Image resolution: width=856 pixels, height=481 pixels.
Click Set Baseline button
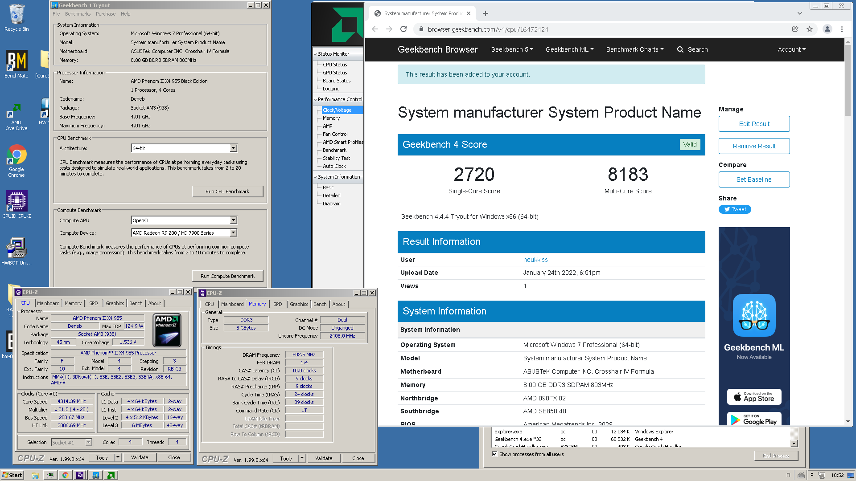tap(754, 179)
